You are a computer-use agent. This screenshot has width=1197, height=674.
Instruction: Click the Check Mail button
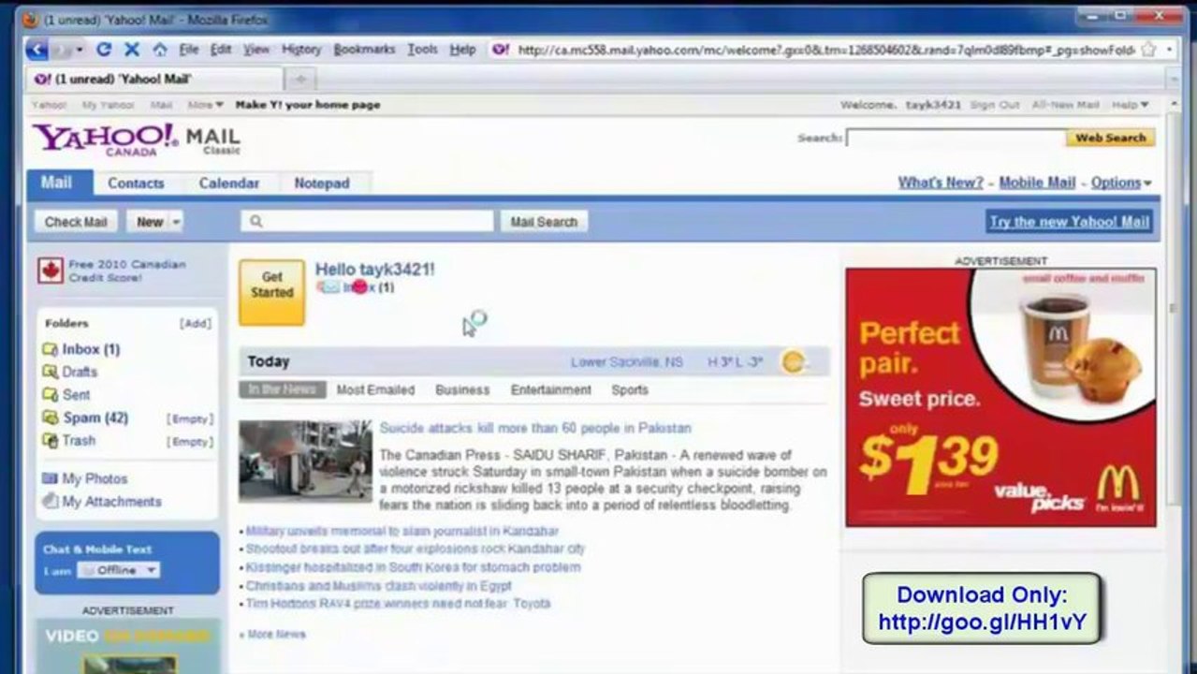[x=76, y=222]
